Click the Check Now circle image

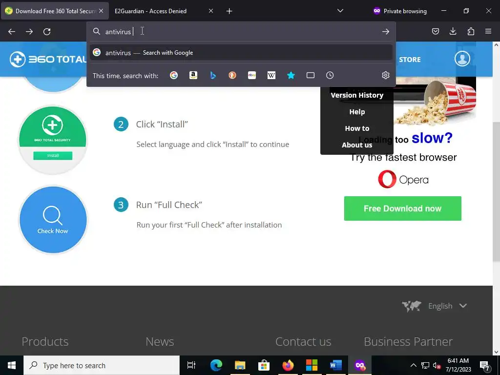53,220
